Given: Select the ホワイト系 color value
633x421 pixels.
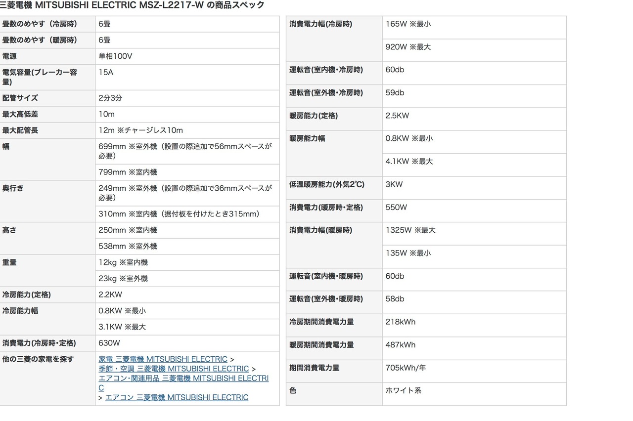Looking at the screenshot, I should [x=404, y=390].
